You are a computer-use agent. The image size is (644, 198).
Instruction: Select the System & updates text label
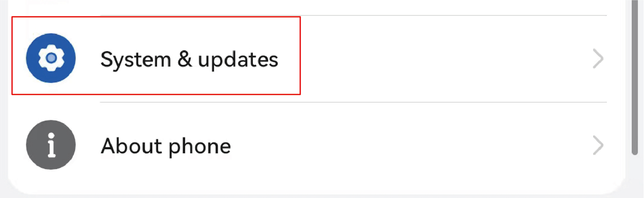(189, 59)
